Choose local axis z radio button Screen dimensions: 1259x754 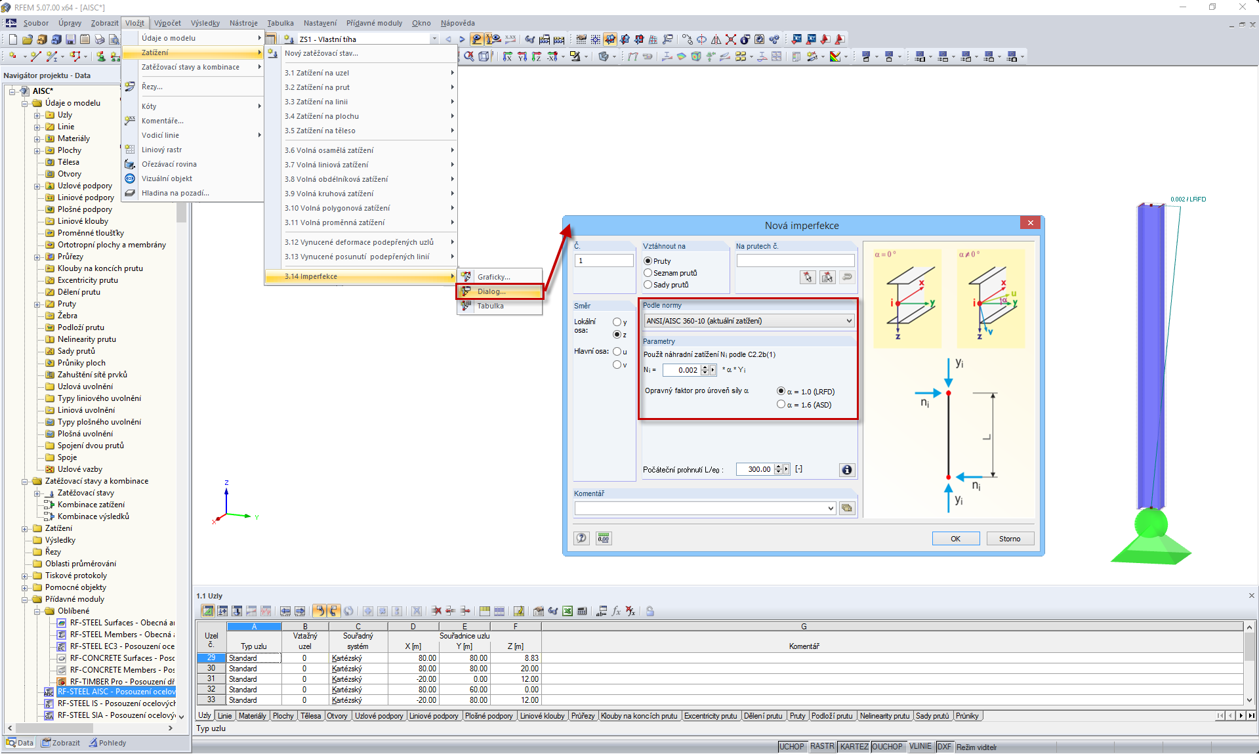click(617, 335)
